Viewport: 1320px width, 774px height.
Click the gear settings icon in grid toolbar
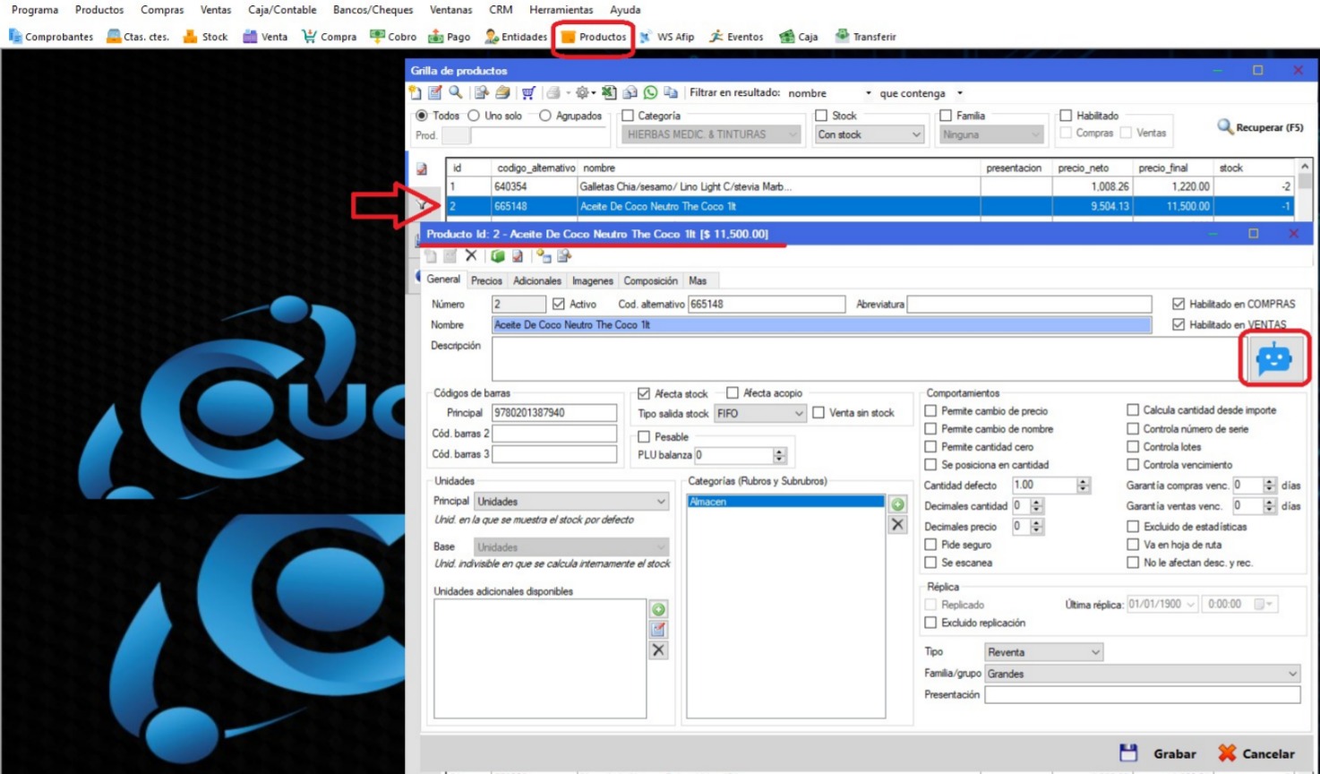[x=582, y=92]
